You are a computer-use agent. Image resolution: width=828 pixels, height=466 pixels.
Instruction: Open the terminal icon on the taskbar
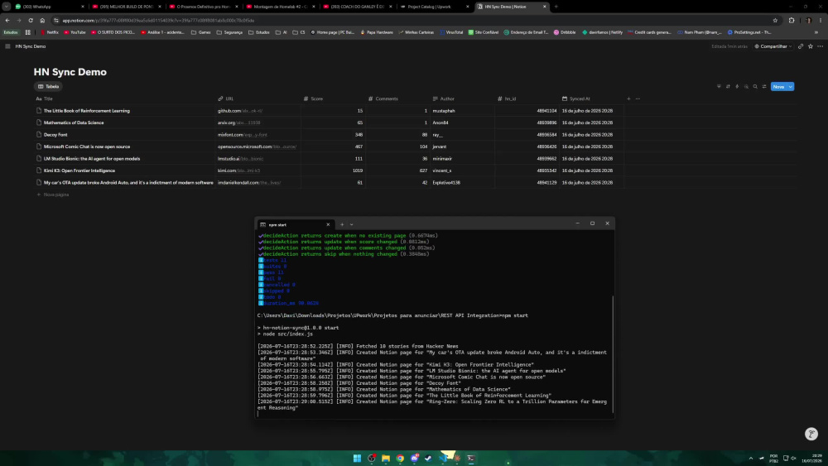(x=470, y=458)
